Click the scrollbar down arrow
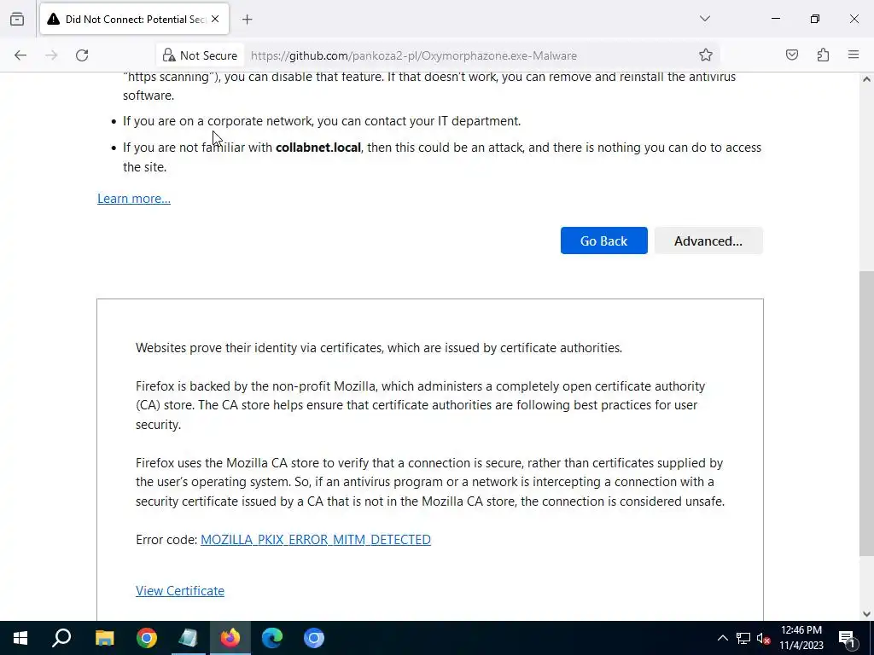 (x=866, y=614)
